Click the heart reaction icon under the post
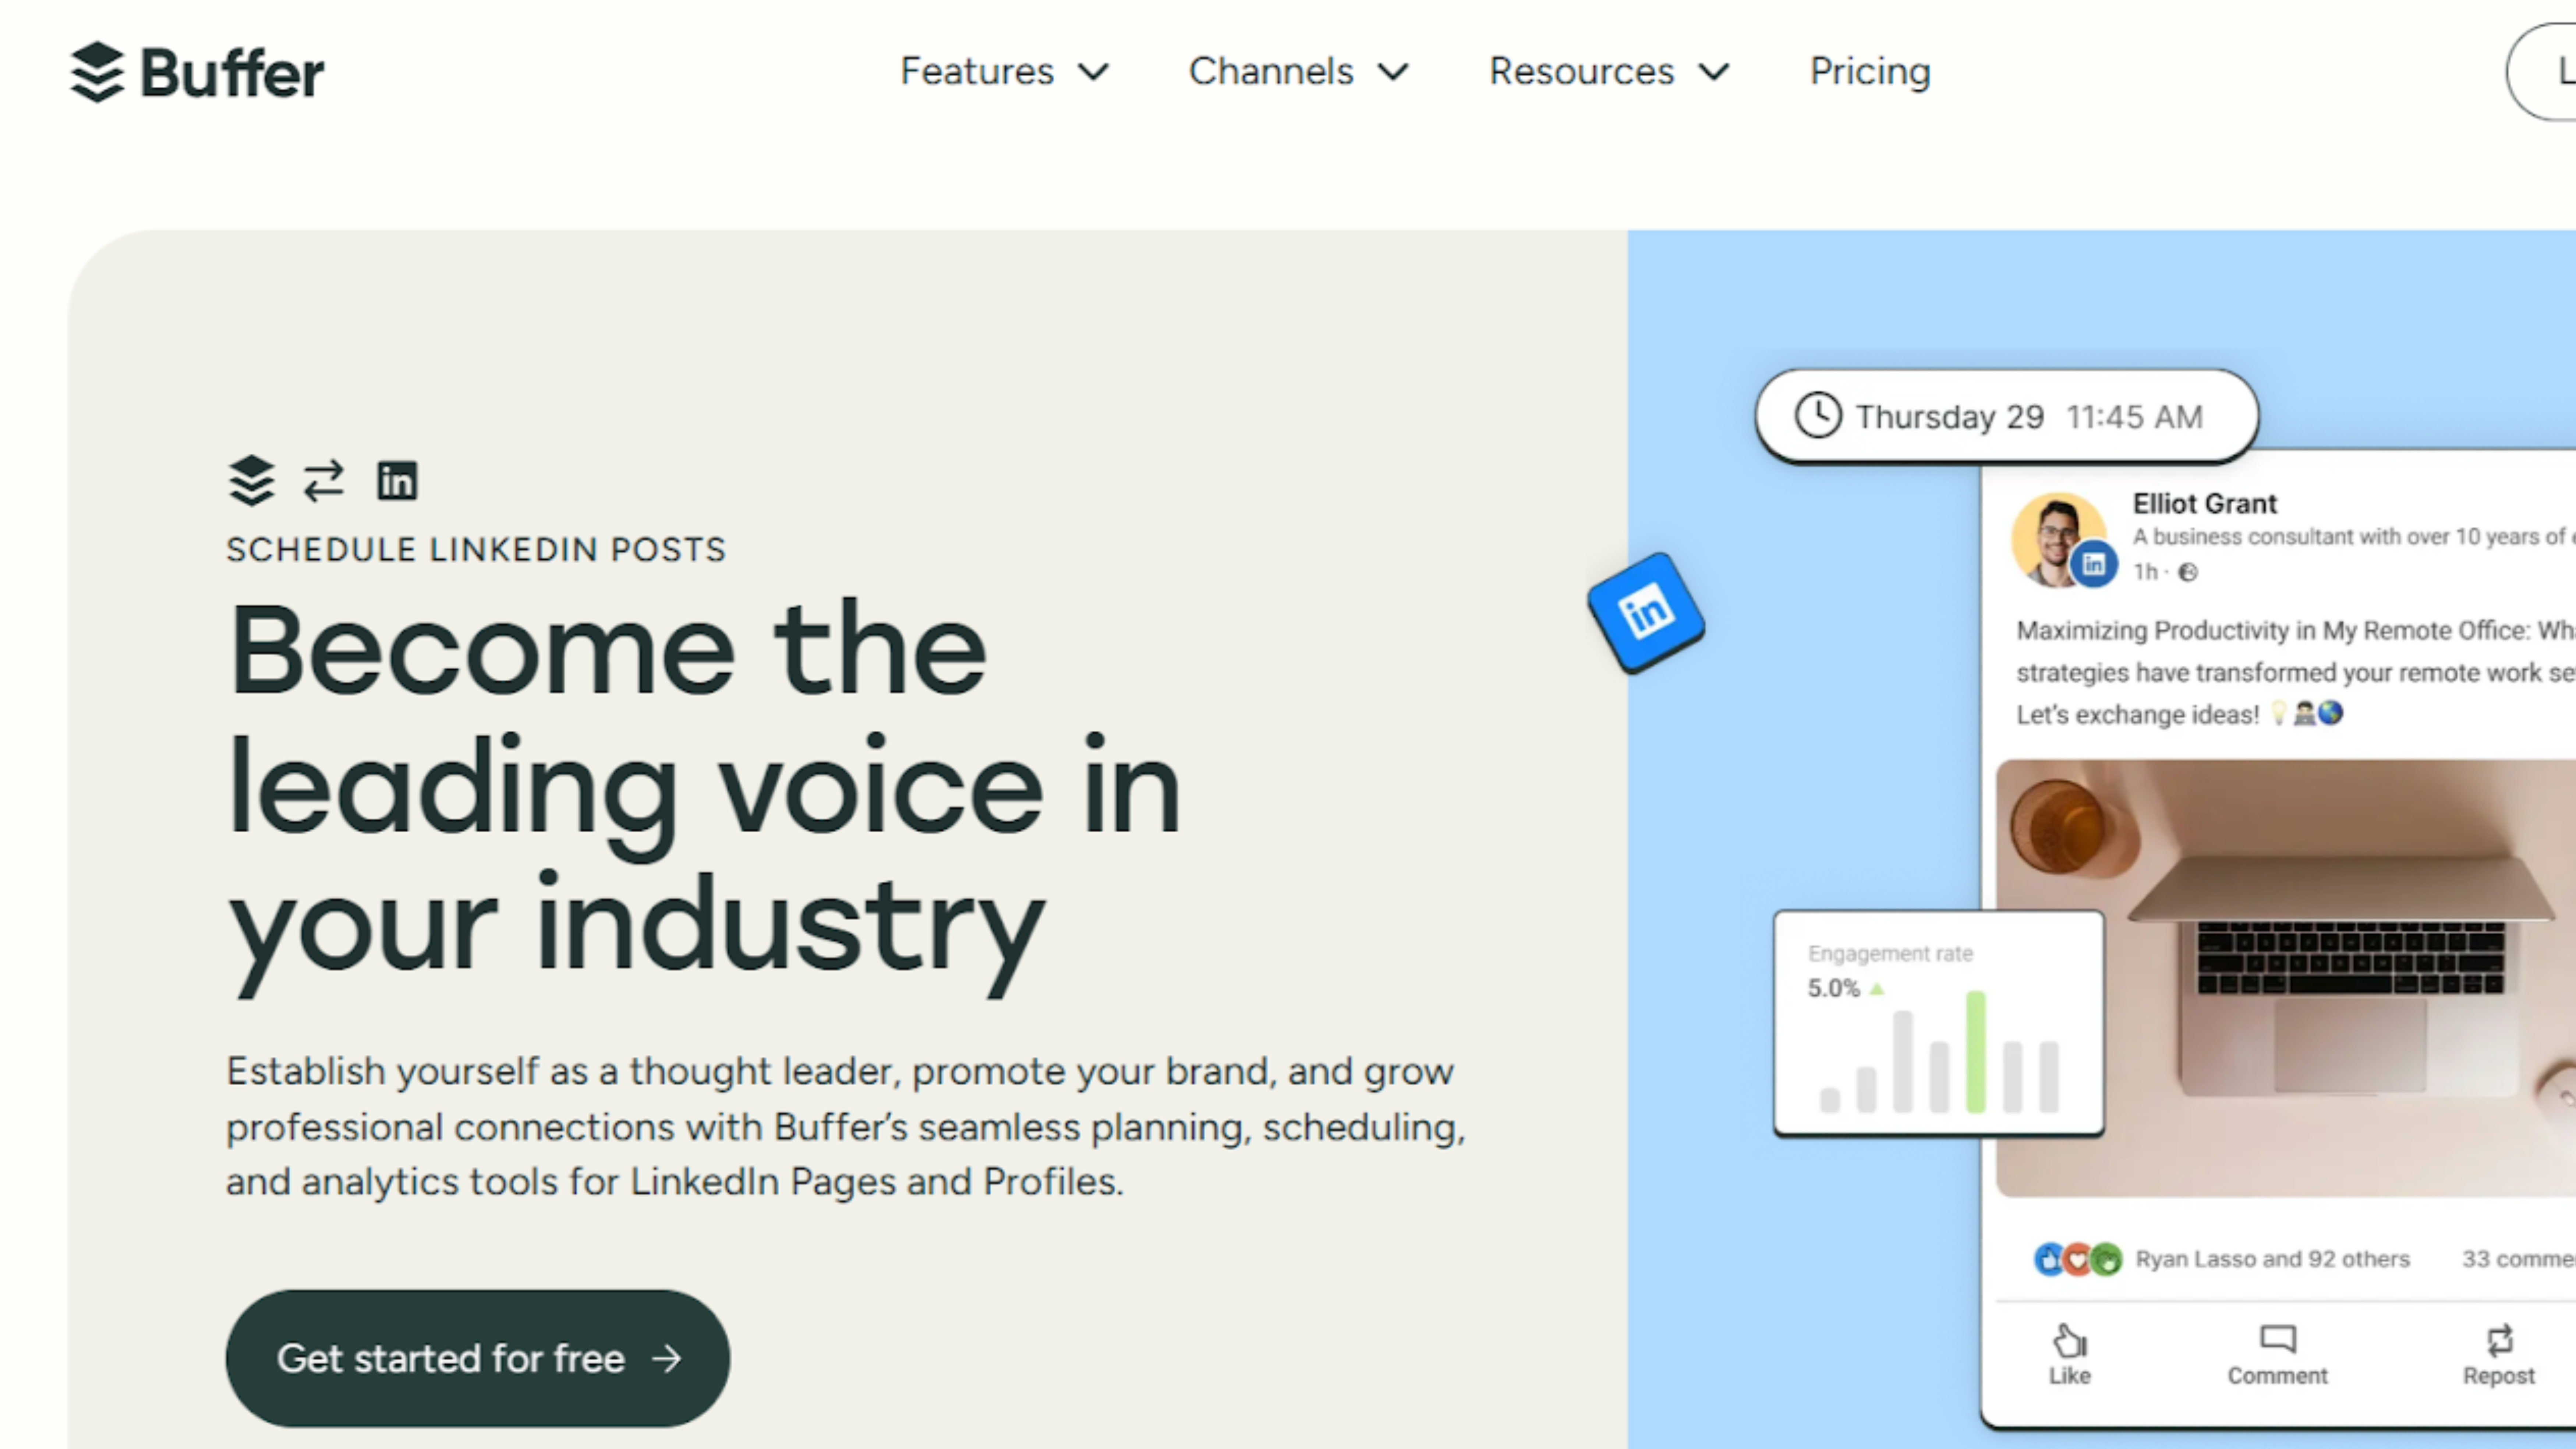The width and height of the screenshot is (2576, 1449). click(x=2077, y=1259)
